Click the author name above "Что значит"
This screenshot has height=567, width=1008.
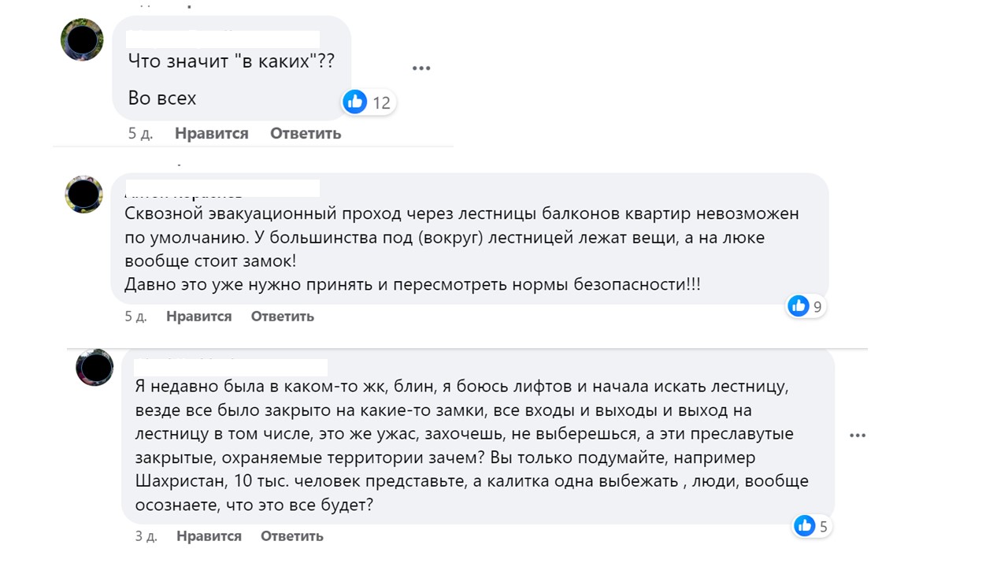tap(223, 36)
